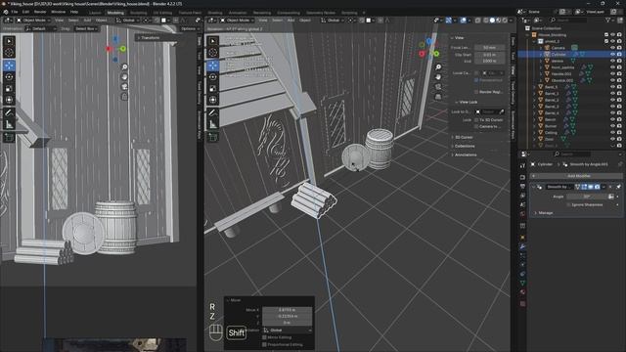Select the Cursor tool in left viewport toolbar

click(9, 52)
